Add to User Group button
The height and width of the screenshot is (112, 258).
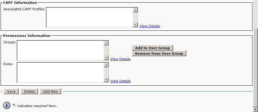pyautogui.click(x=152, y=48)
